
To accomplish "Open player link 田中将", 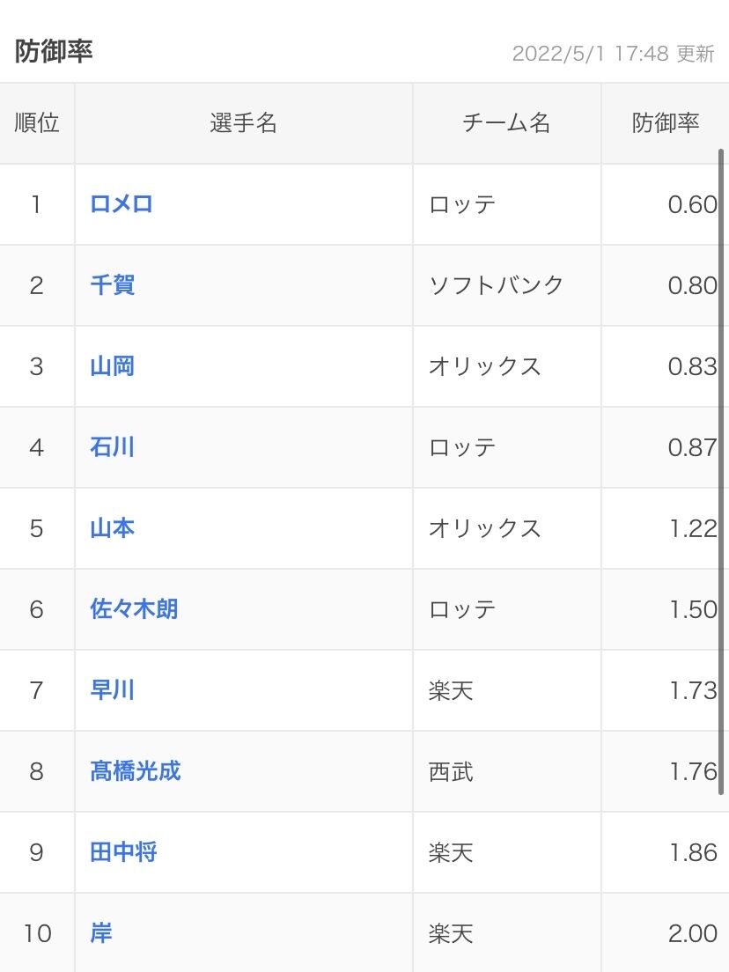I will 123,852.
